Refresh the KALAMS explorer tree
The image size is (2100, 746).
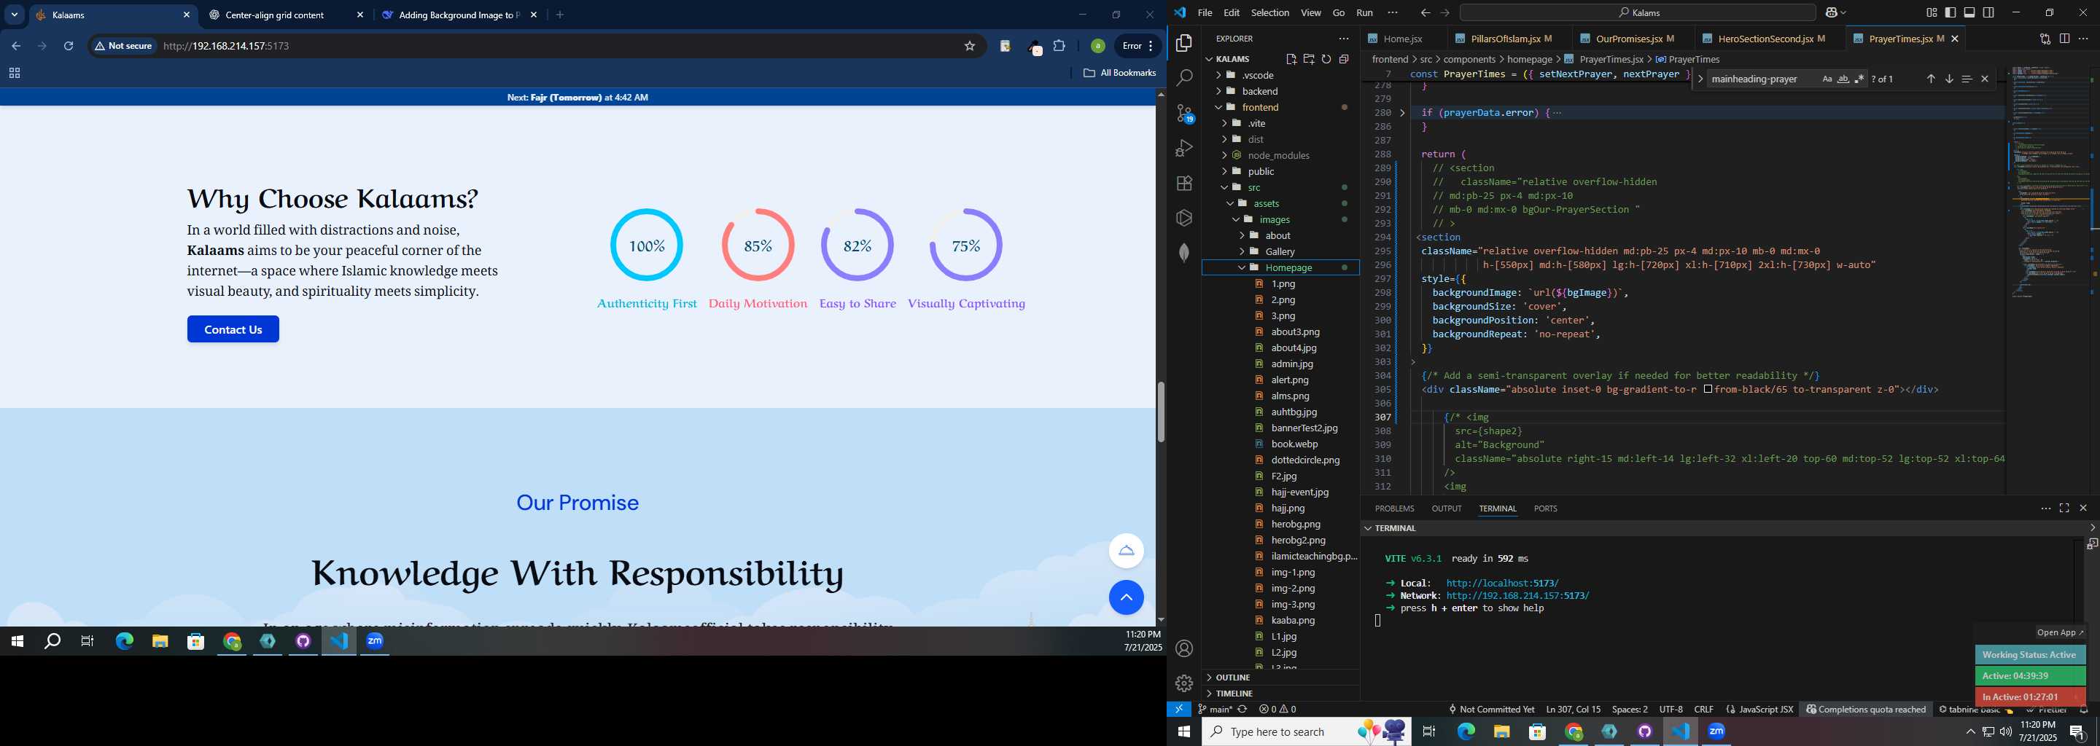click(x=1326, y=58)
